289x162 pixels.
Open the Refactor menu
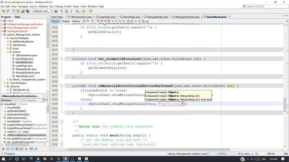[43, 6]
